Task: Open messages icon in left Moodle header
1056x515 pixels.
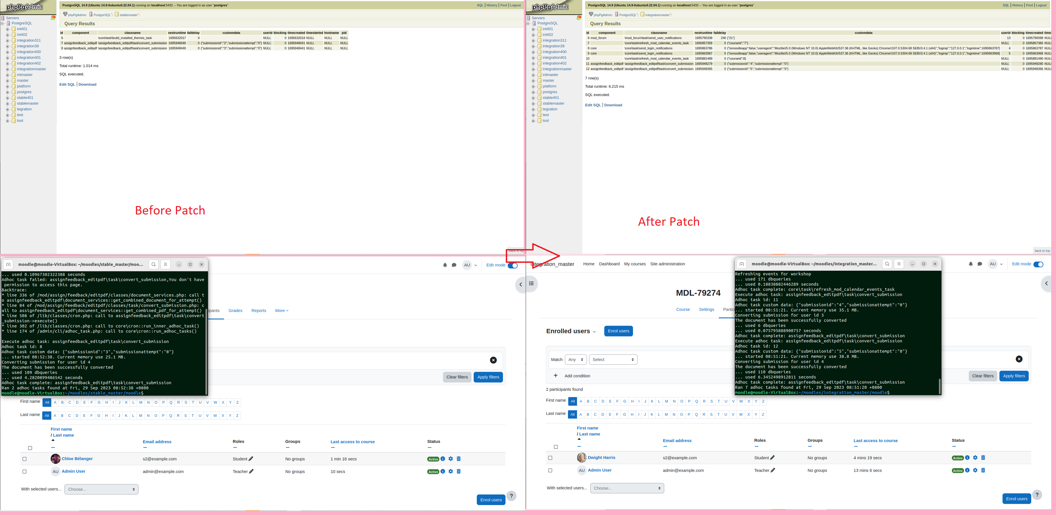Action: (454, 265)
